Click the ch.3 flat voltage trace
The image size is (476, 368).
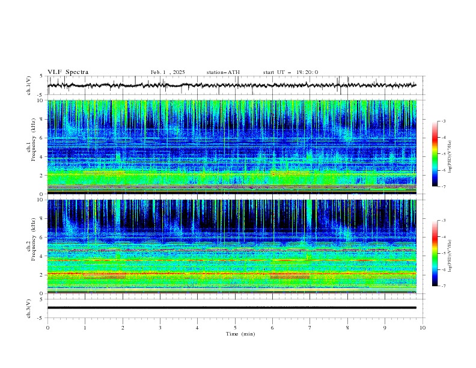pos(232,308)
